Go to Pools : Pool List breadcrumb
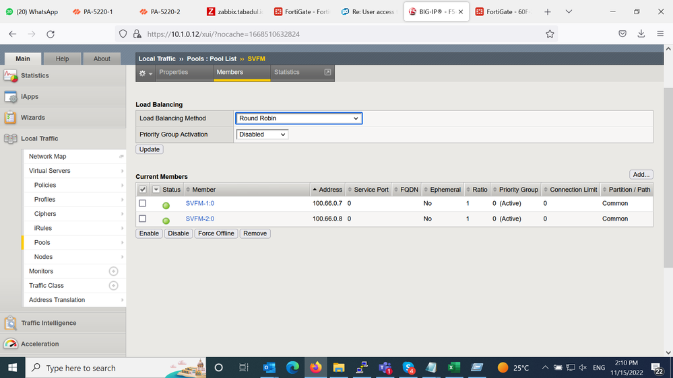The width and height of the screenshot is (673, 378). pyautogui.click(x=212, y=59)
